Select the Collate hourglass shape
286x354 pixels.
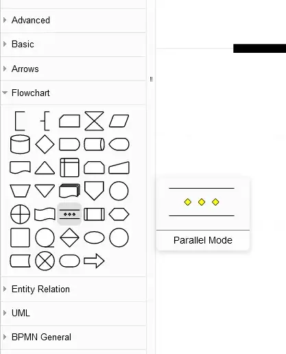pyautogui.click(x=94, y=121)
